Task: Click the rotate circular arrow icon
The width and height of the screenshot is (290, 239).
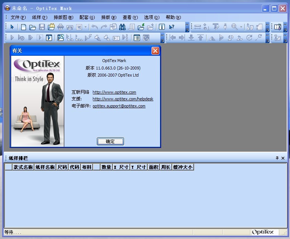Action: pos(249,38)
